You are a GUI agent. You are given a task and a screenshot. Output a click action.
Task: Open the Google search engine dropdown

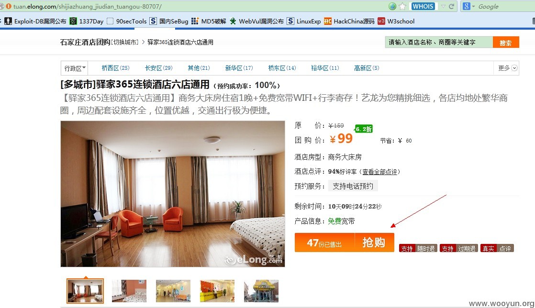coord(469,6)
